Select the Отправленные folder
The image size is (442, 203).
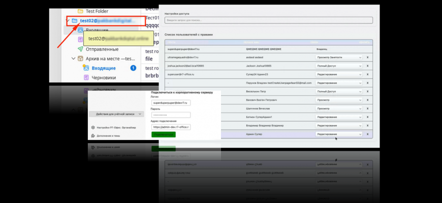tap(102, 49)
